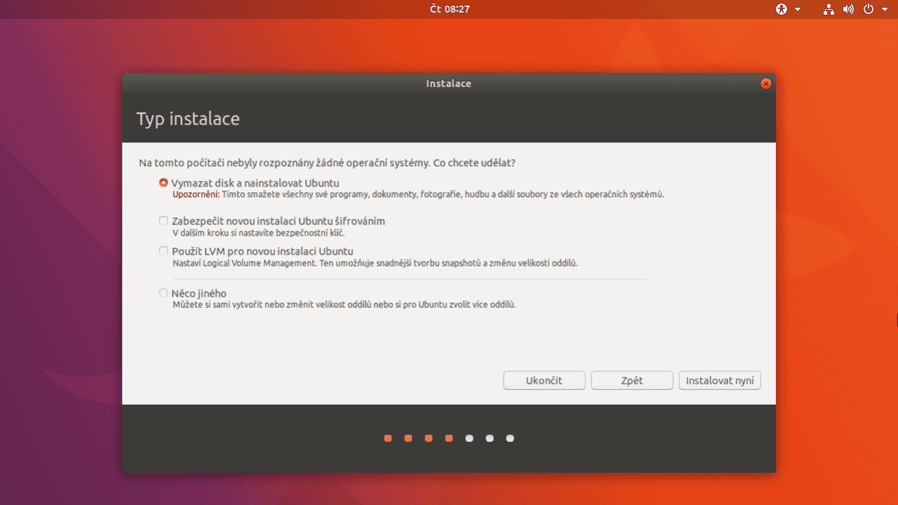
Task: Select the Něco jiného option
Action: 163,292
